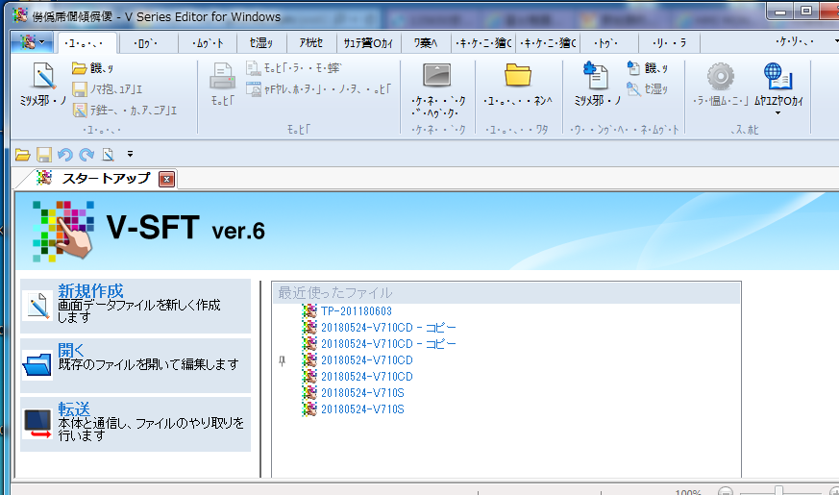Open recent file TP-201180603
The image size is (839, 495).
click(356, 310)
